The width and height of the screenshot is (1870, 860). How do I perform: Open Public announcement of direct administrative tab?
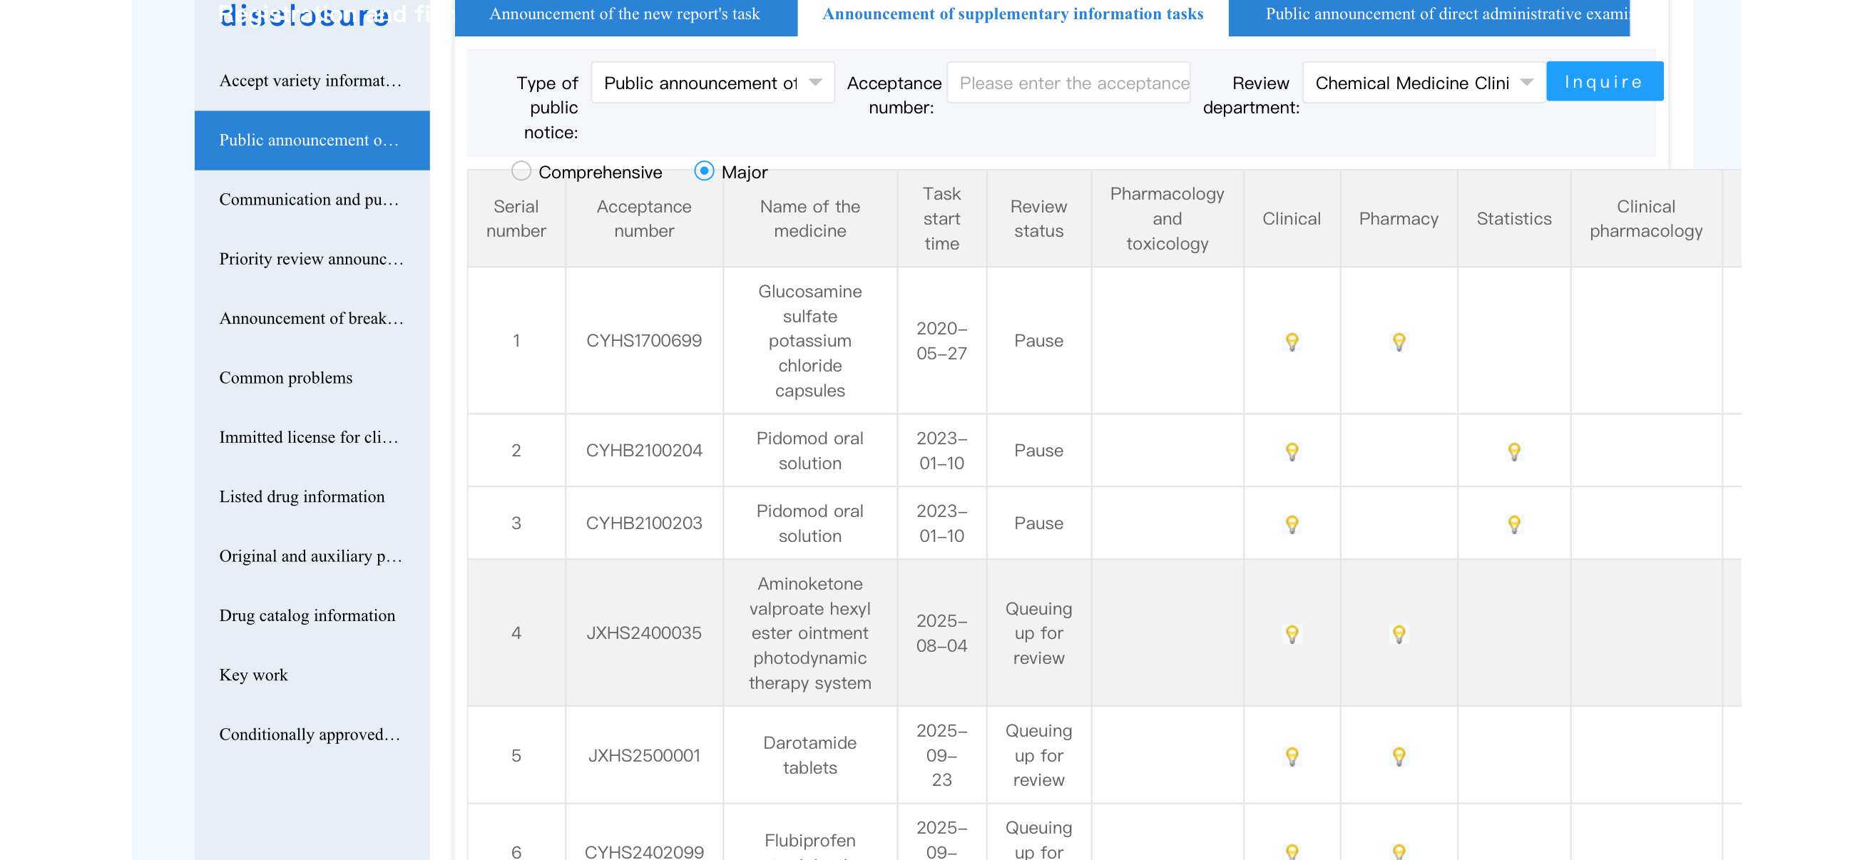coord(1429,14)
